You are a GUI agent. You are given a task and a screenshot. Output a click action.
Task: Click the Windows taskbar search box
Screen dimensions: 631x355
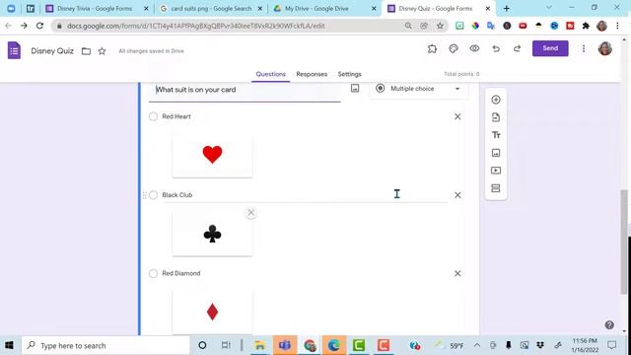click(105, 345)
